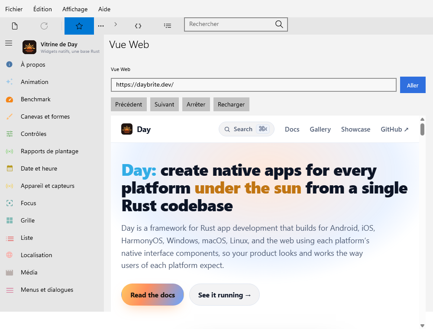The height and width of the screenshot is (329, 433).
Task: Open the Docs link in web page
Action: coord(292,129)
